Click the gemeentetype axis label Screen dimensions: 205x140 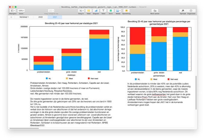pyautogui.click(x=159, y=76)
